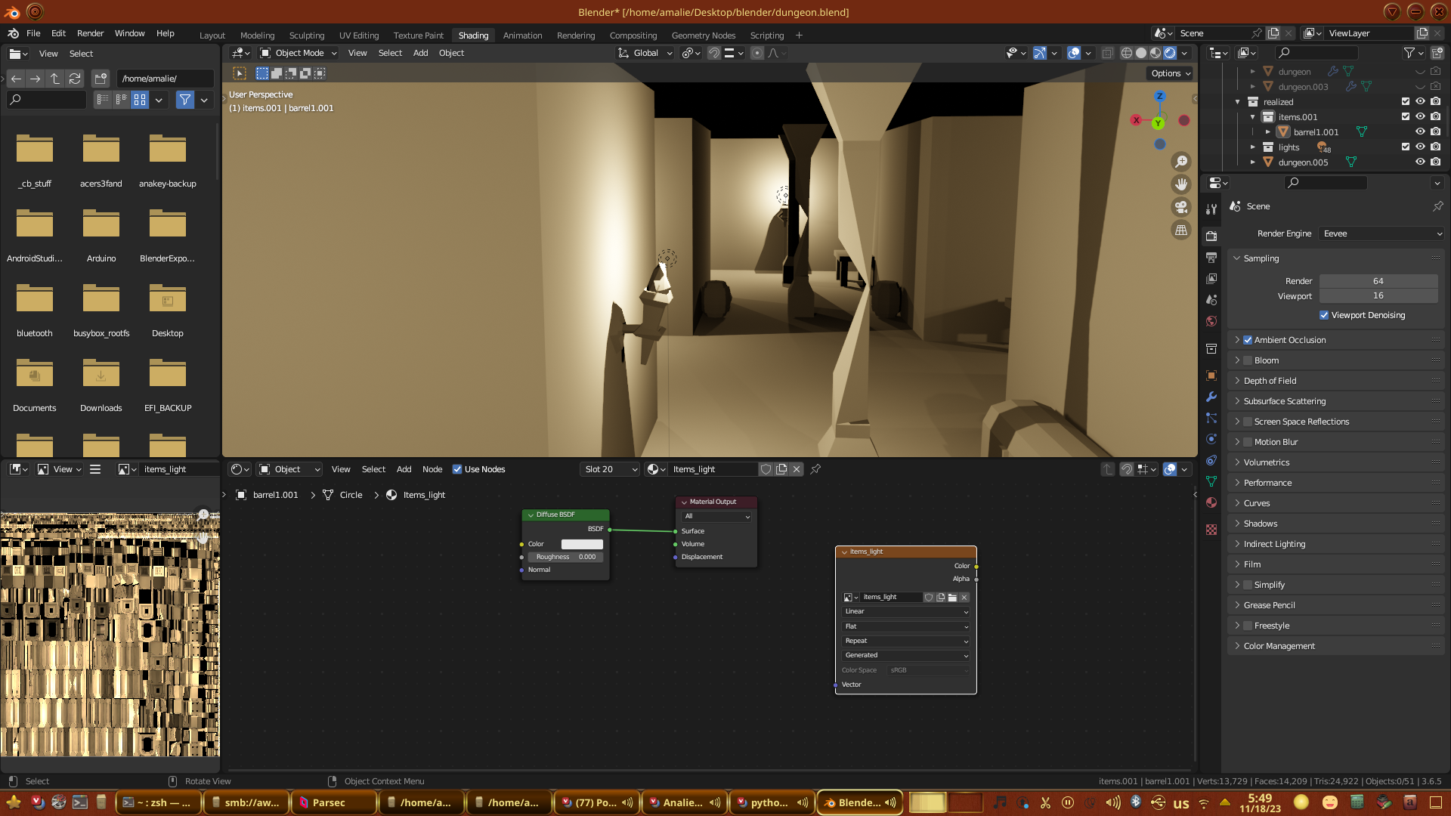The height and width of the screenshot is (816, 1451).
Task: Toggle perspective/orthographic grid icon
Action: click(1180, 230)
